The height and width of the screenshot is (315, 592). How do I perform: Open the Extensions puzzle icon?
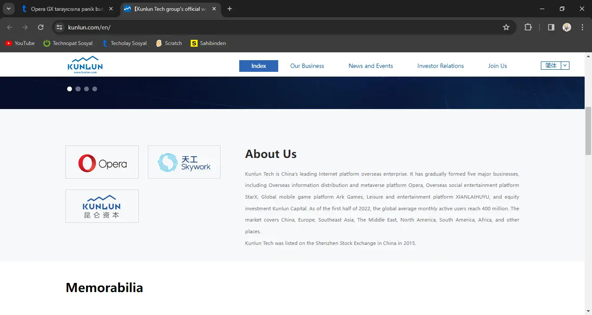pyautogui.click(x=528, y=27)
